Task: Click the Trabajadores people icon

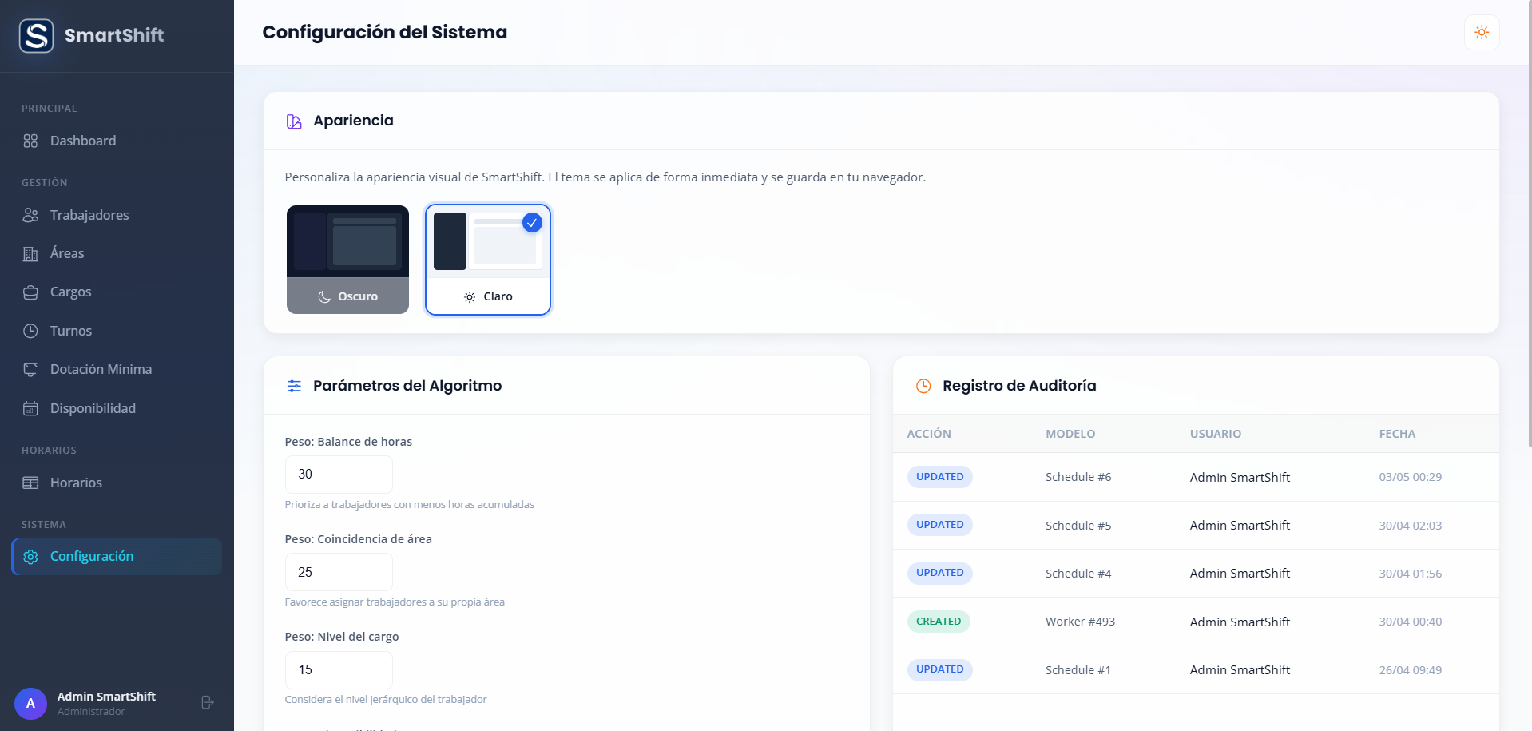Action: (x=30, y=215)
